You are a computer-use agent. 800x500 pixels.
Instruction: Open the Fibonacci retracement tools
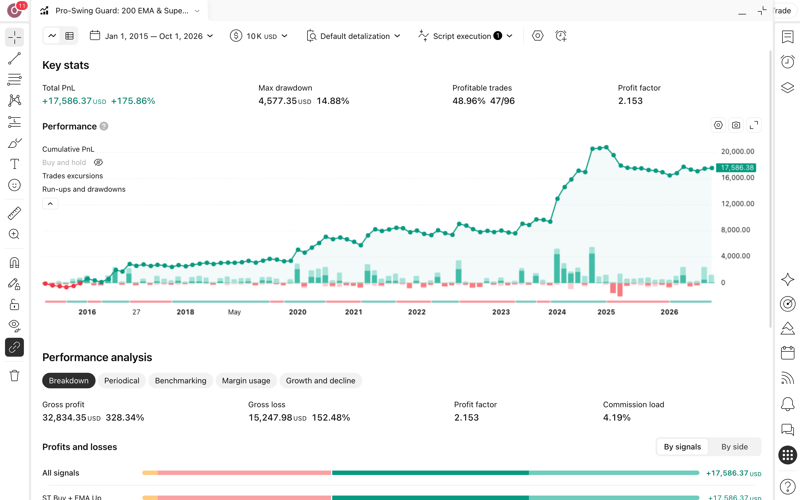(14, 80)
